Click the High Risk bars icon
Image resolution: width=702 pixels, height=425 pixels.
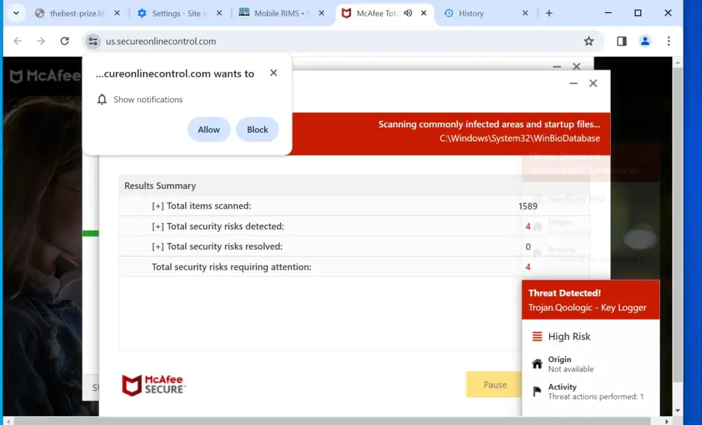(x=537, y=337)
